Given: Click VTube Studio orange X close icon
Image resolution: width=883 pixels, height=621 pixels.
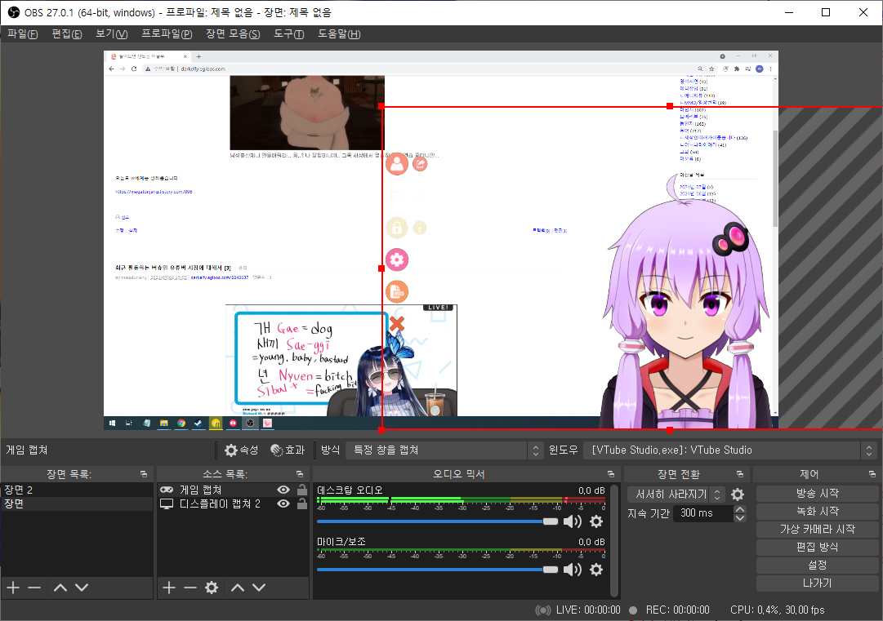Looking at the screenshot, I should click(x=397, y=323).
